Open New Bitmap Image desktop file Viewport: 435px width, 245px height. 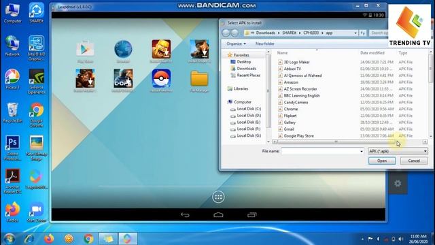pyautogui.click(x=36, y=148)
